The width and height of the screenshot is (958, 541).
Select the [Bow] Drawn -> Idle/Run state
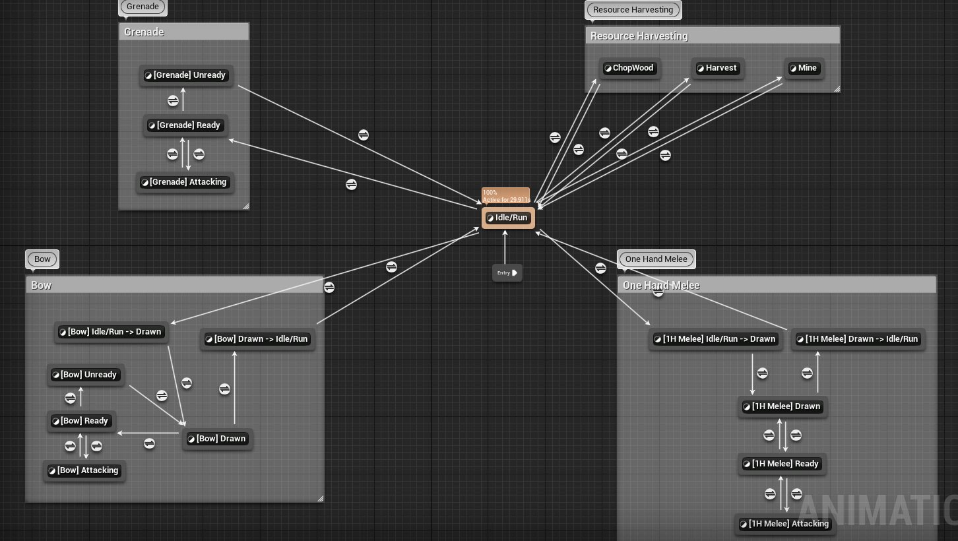257,339
